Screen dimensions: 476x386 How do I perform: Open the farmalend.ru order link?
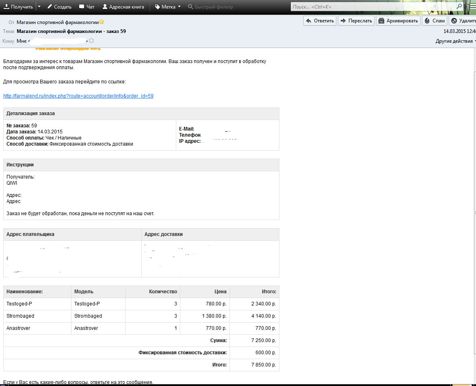(78, 96)
